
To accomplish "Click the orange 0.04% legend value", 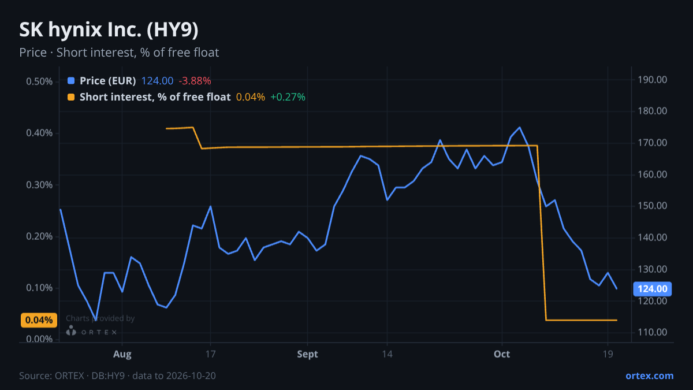I will pos(251,97).
